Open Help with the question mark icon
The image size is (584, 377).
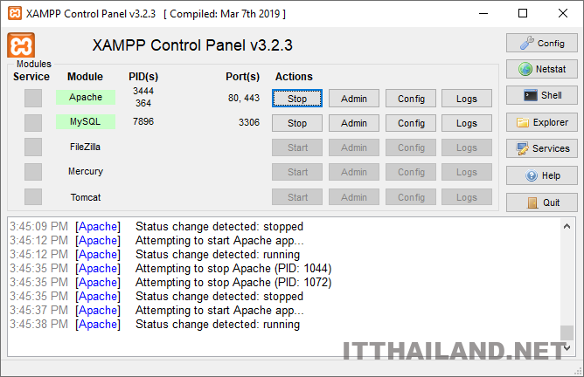[x=541, y=175]
